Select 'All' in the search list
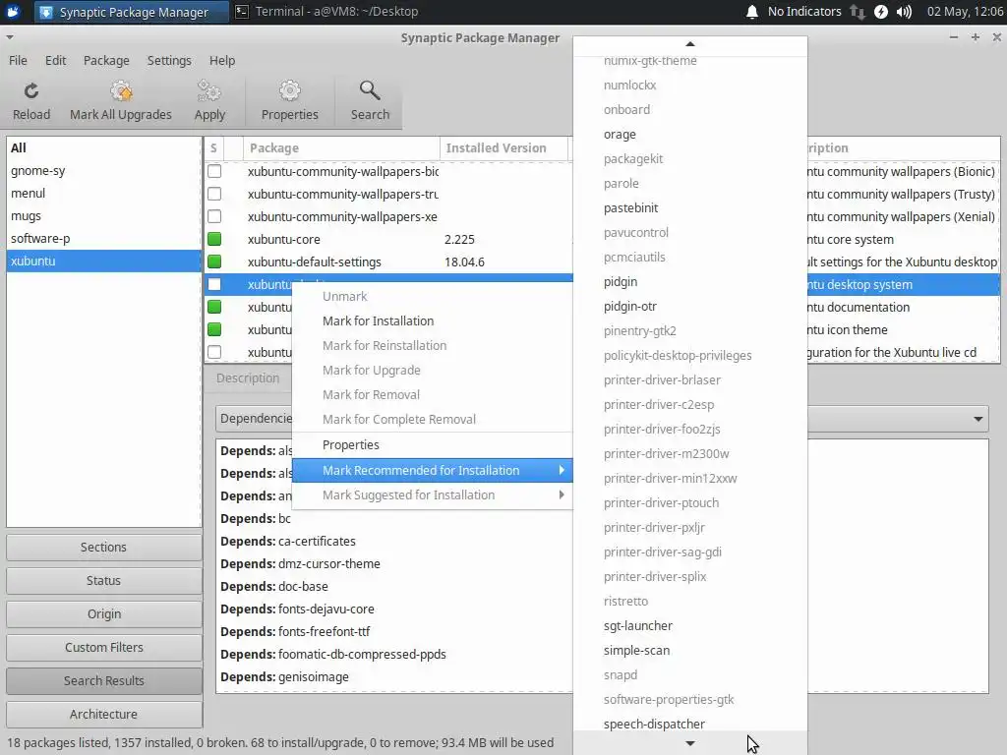Screen dimensions: 1007x755 click(103, 147)
